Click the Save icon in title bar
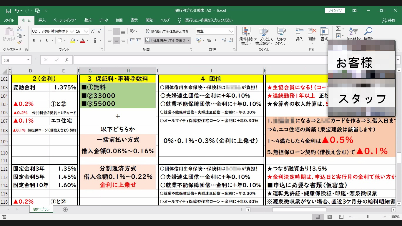402x226 pixels. pyautogui.click(x=9, y=11)
